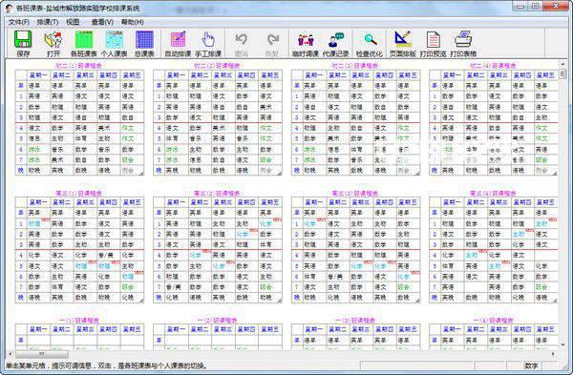Select the 手工排课 manual scheduling hand icon
The image size is (573, 375).
click(208, 39)
